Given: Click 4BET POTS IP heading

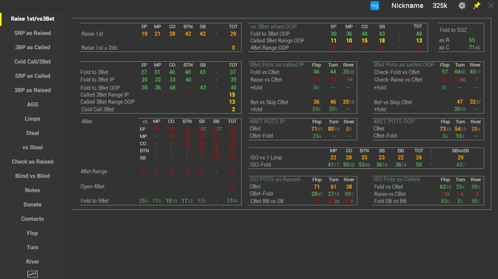Looking at the screenshot, I should (x=267, y=121).
